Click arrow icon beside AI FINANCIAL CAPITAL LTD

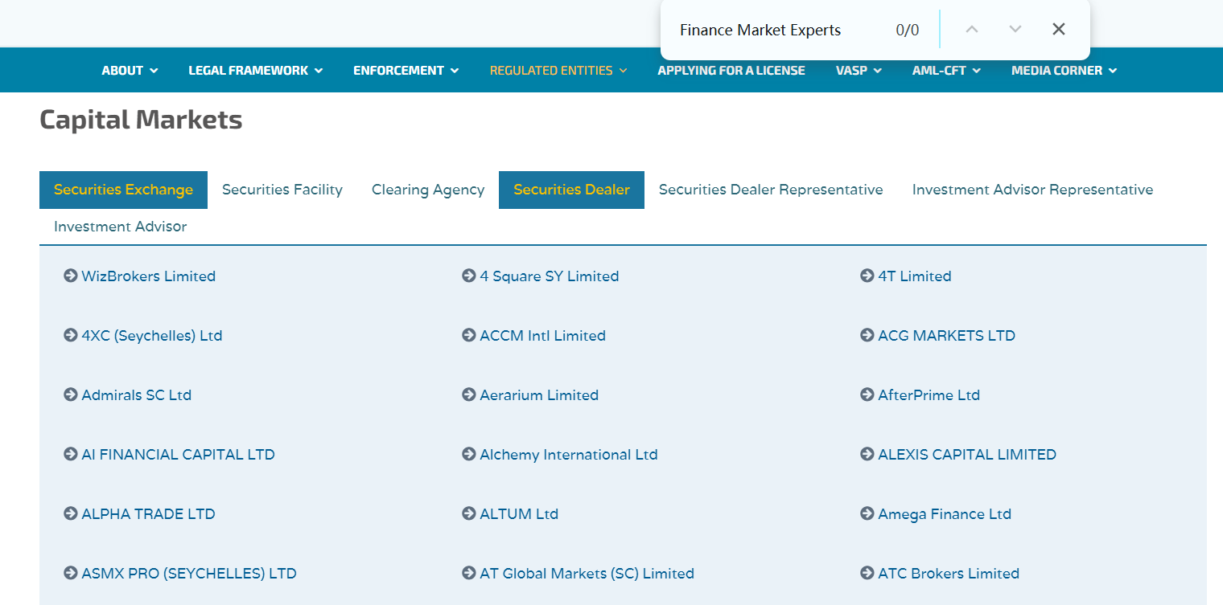coord(71,454)
